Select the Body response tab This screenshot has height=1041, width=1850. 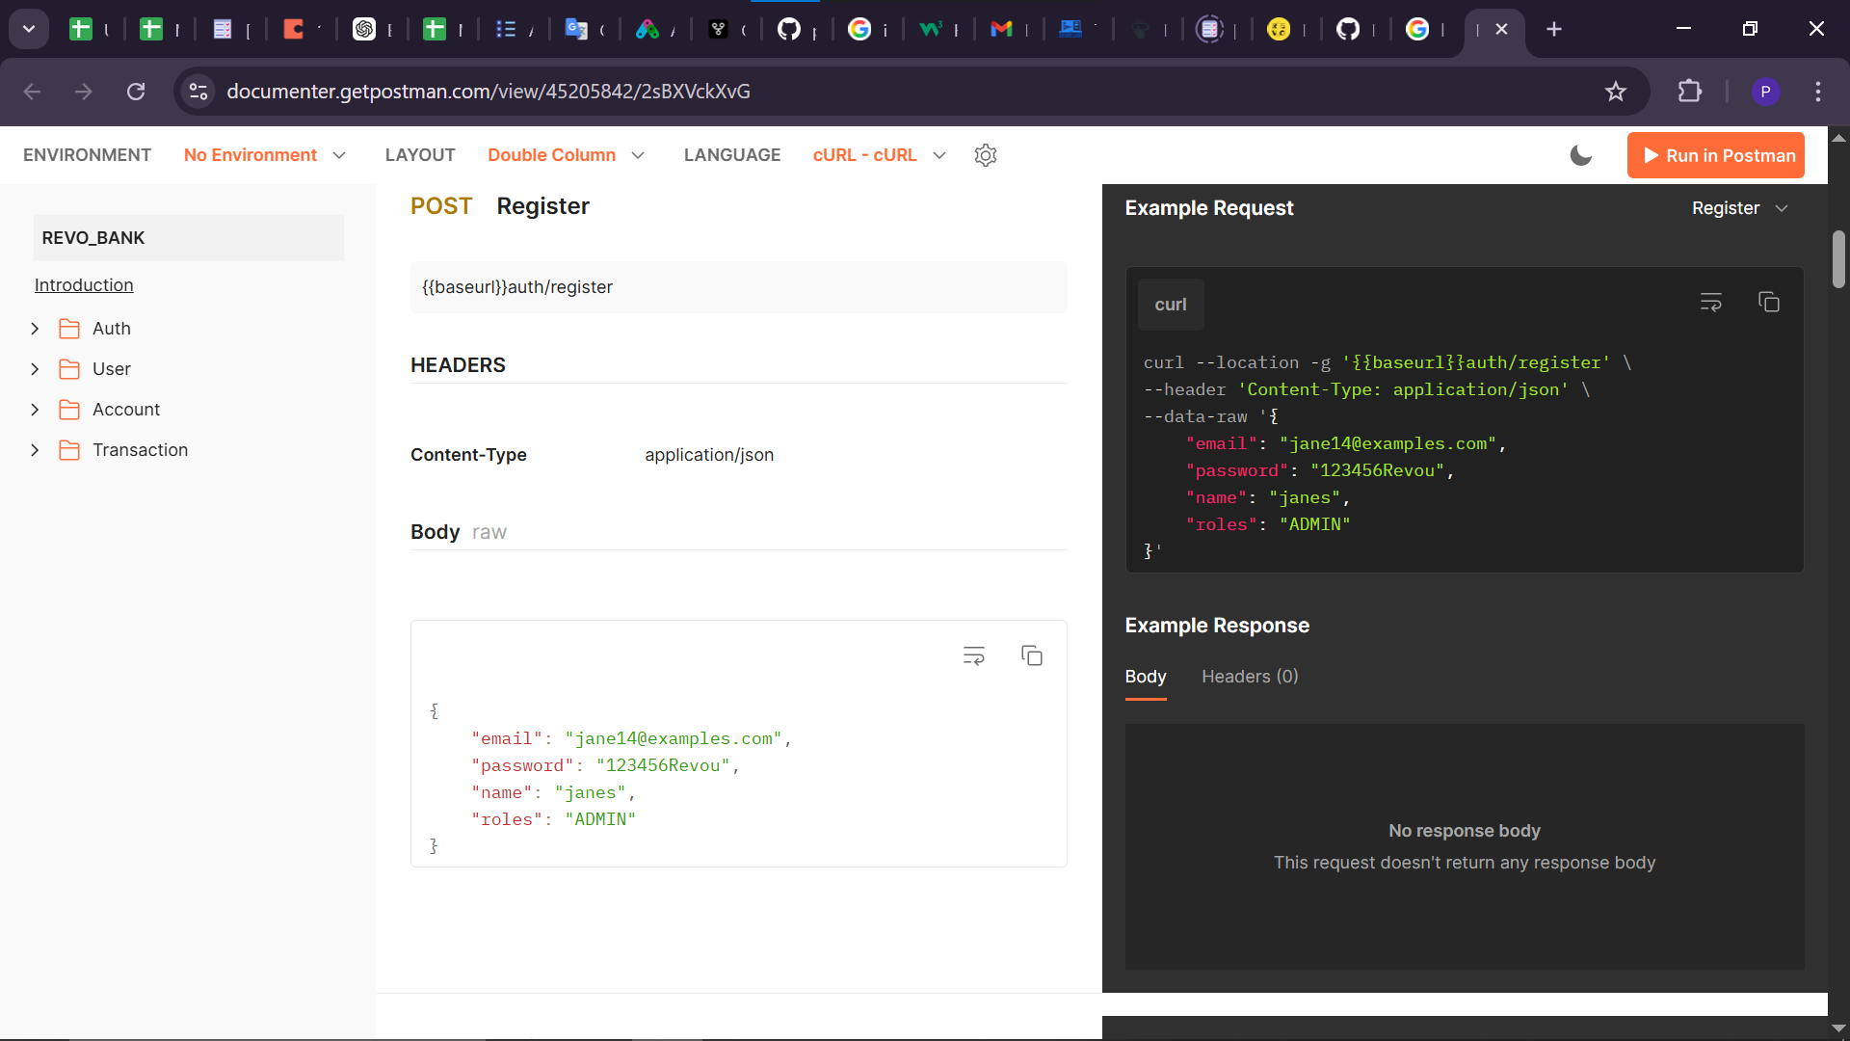click(1145, 677)
